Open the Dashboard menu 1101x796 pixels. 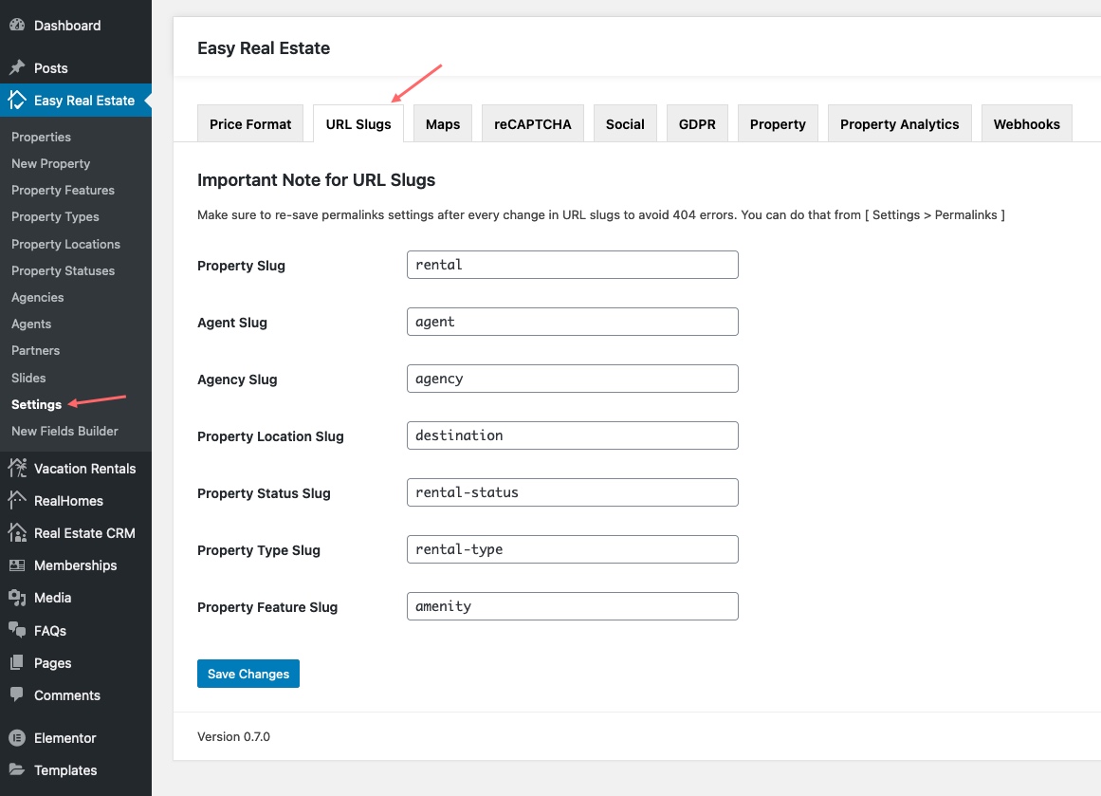tap(76, 26)
